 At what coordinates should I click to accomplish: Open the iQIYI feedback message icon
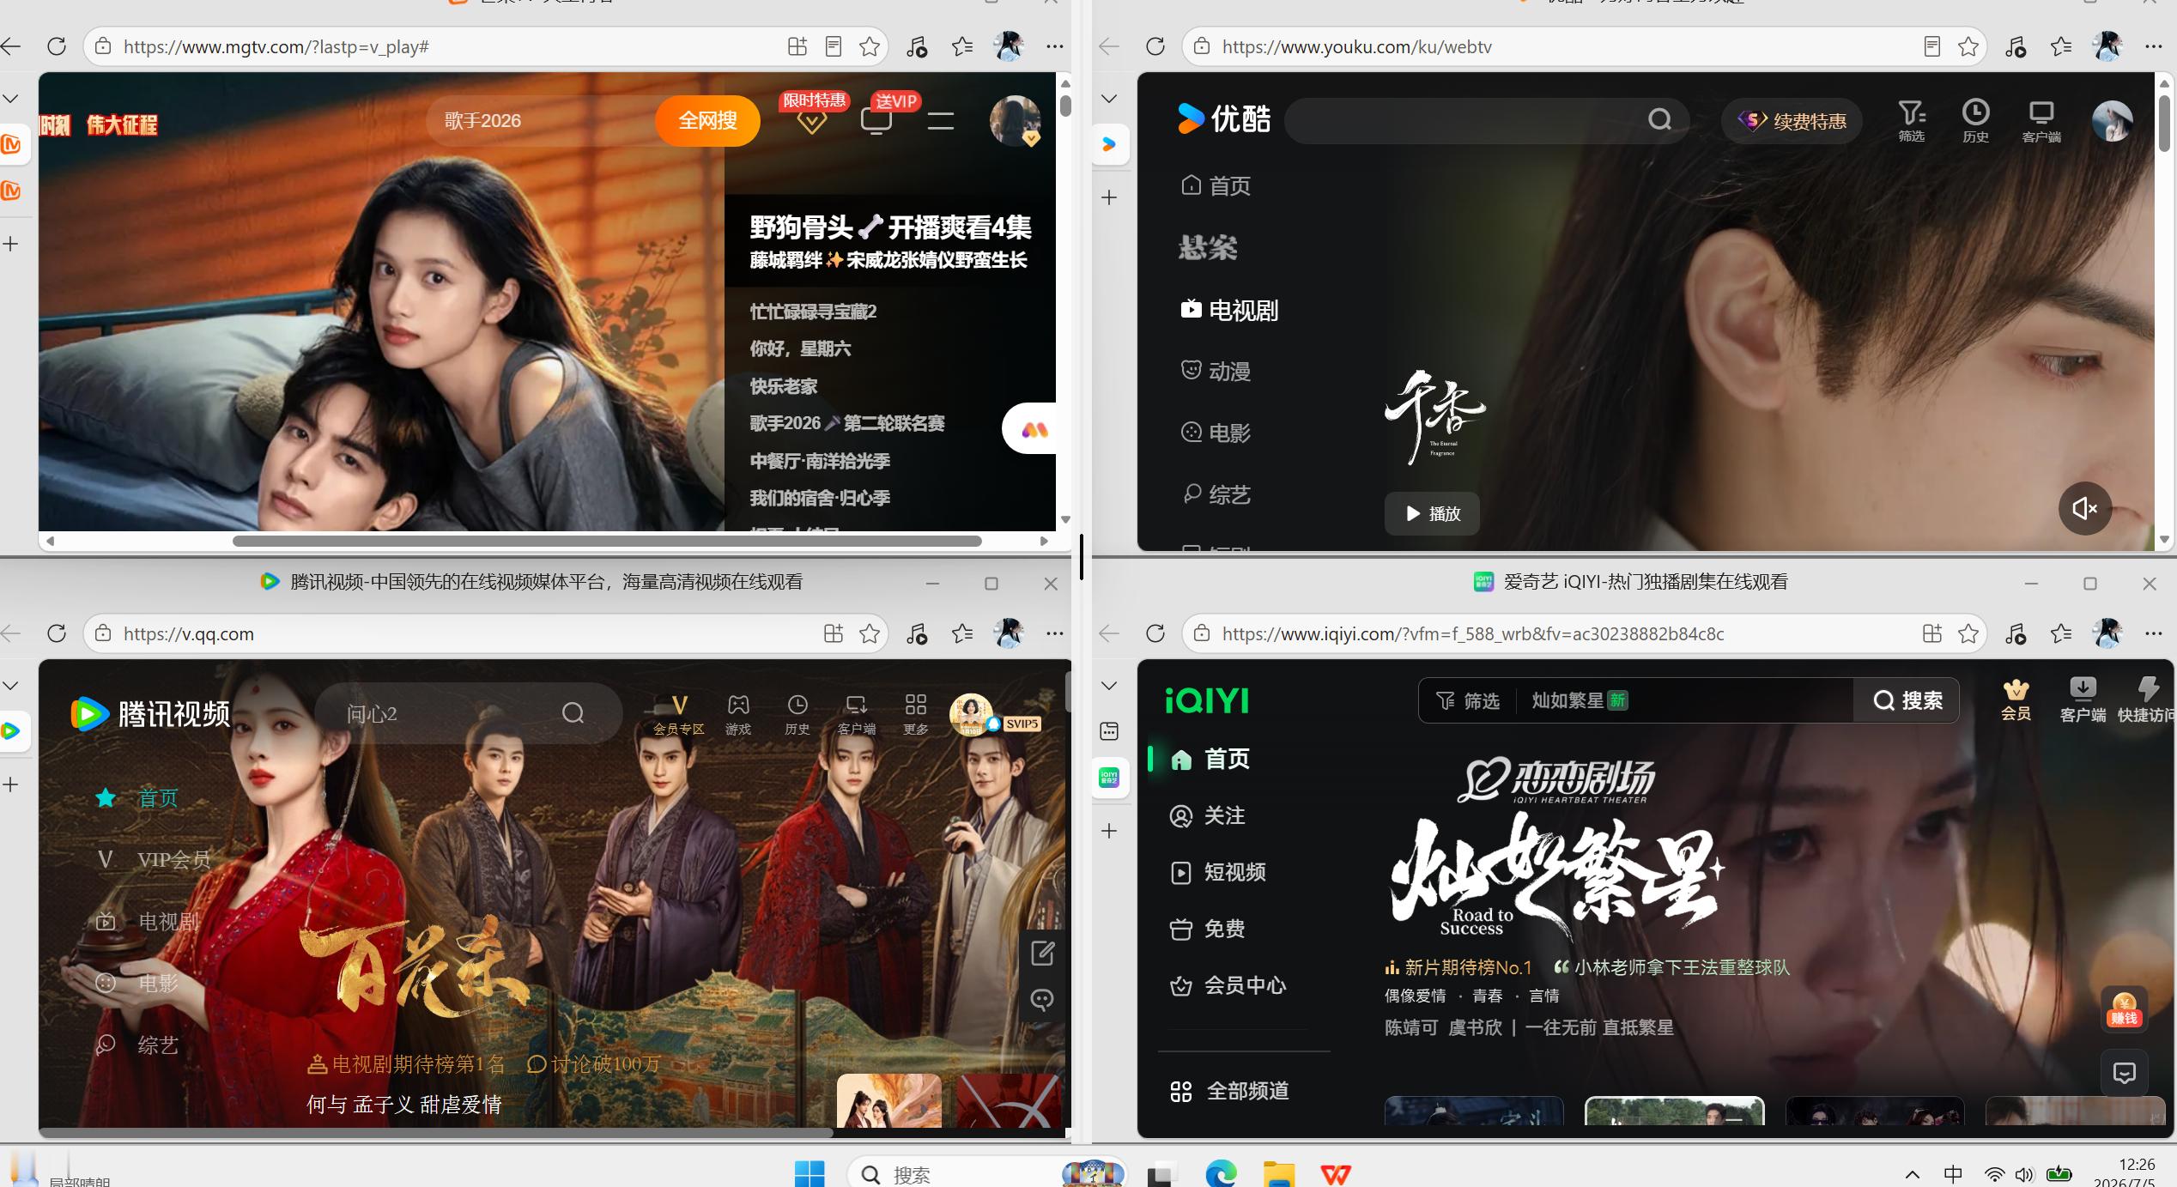[2124, 1073]
